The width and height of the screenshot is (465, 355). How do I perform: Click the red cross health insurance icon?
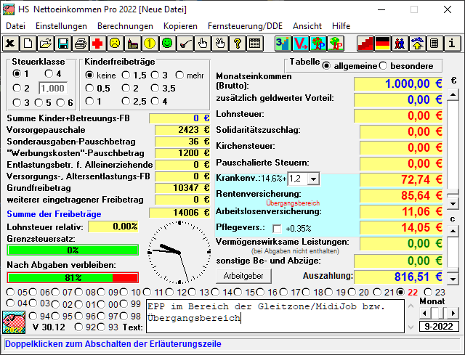pos(97,44)
